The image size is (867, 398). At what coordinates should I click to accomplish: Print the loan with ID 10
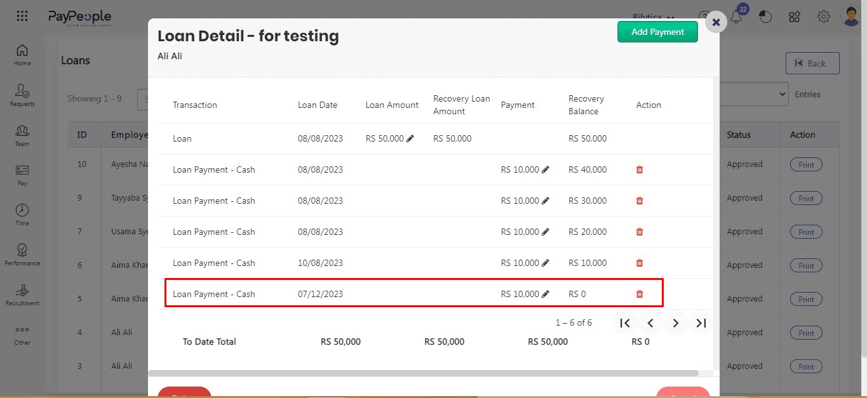pyautogui.click(x=806, y=164)
